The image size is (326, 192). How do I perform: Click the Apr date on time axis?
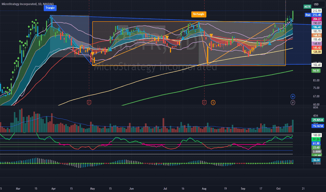point(54,189)
